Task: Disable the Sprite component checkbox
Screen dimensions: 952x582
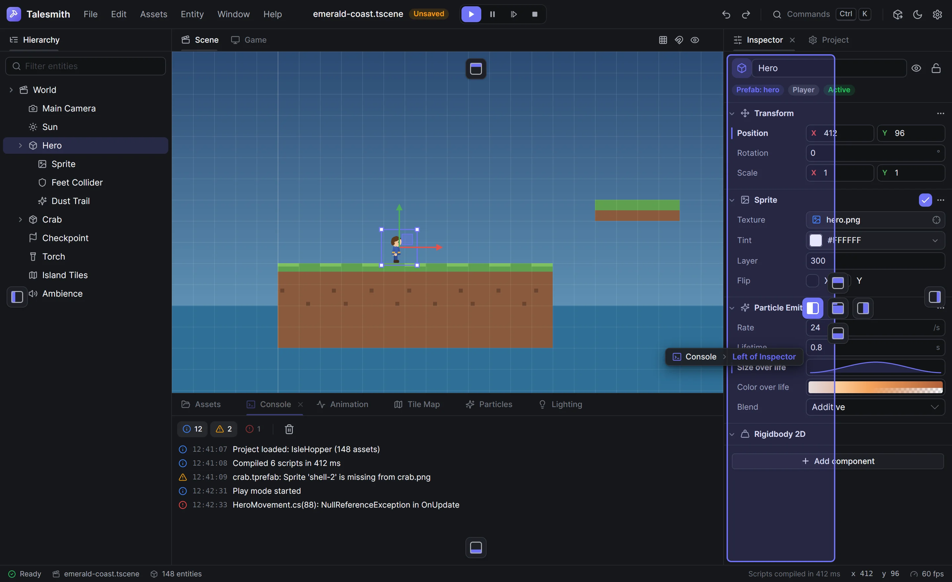Action: pyautogui.click(x=925, y=200)
